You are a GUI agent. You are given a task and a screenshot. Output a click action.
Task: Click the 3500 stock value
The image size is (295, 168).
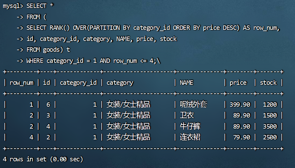pyautogui.click(x=270, y=126)
